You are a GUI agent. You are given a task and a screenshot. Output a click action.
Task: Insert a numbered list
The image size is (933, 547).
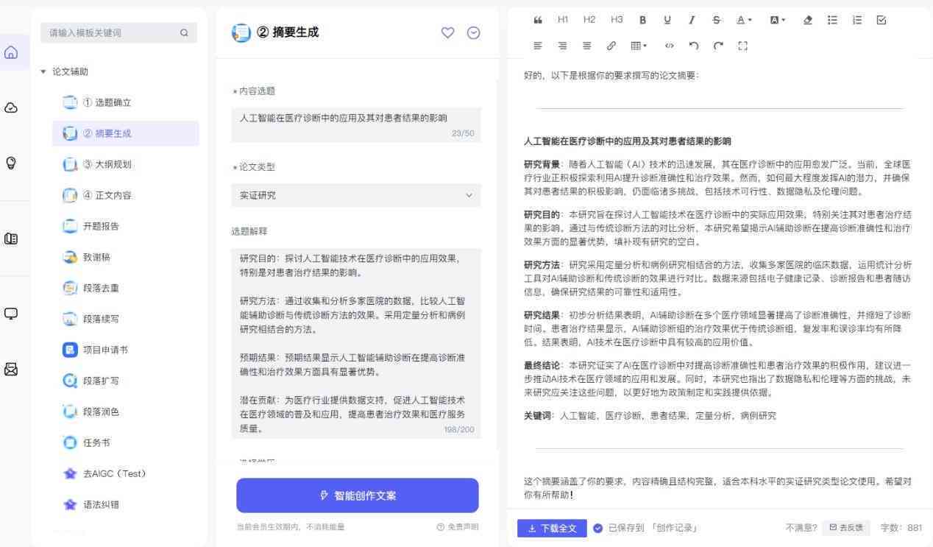coord(856,20)
